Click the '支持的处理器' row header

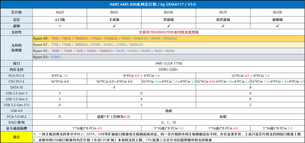click(x=16, y=48)
